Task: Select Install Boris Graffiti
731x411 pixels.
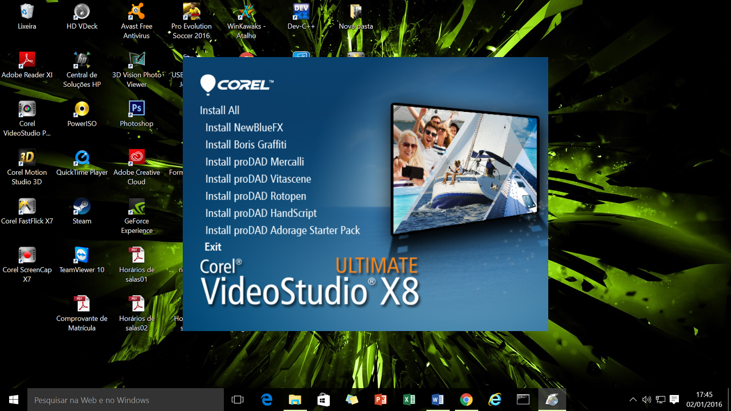Action: pos(246,145)
